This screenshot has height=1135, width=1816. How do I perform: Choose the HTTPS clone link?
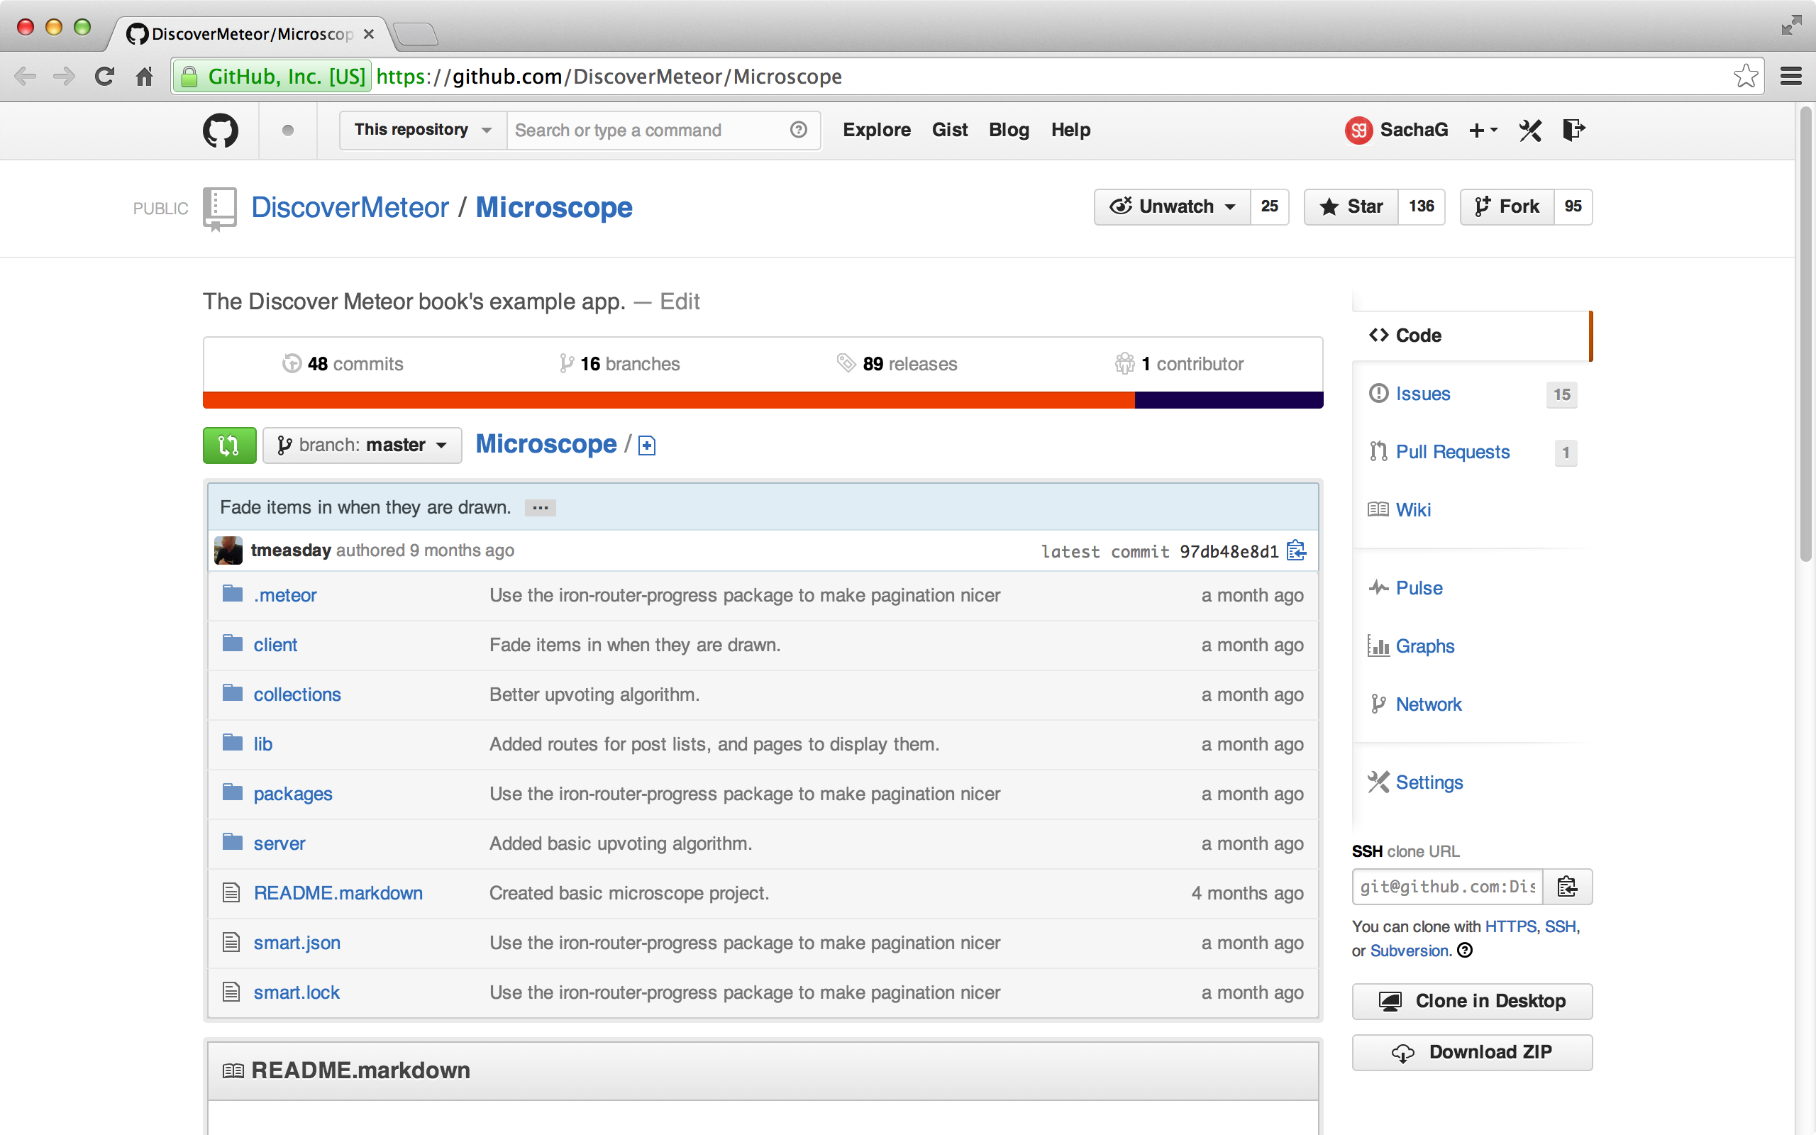(1510, 926)
